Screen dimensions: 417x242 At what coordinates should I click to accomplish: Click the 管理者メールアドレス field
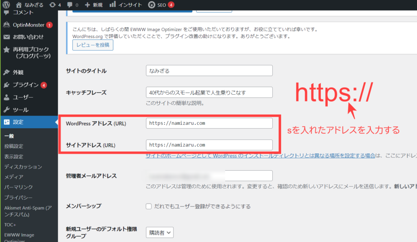click(209, 176)
